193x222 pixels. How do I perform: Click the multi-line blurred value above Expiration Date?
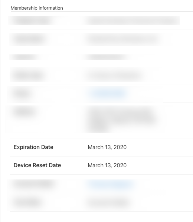[x=121, y=120]
